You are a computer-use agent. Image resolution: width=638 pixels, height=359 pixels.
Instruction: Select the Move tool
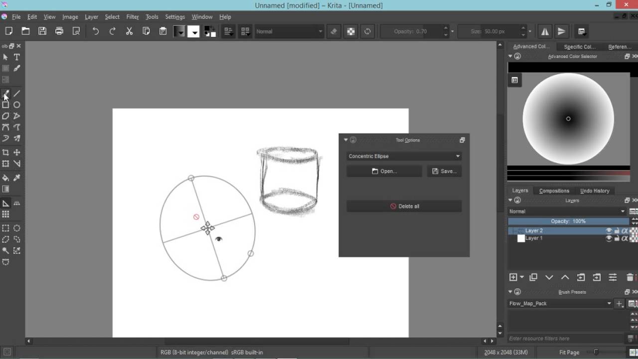point(16,153)
